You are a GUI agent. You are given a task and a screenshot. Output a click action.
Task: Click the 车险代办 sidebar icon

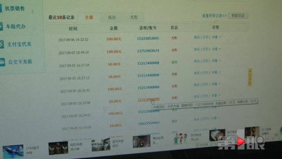[1, 26]
